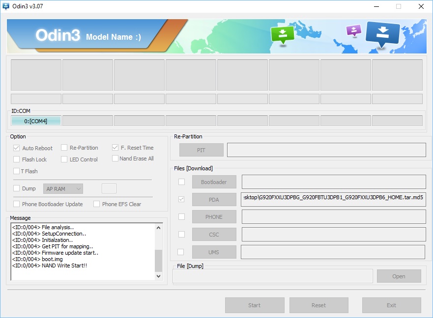Enable the Re-Partition option checkbox
The image size is (433, 318).
tap(64, 148)
